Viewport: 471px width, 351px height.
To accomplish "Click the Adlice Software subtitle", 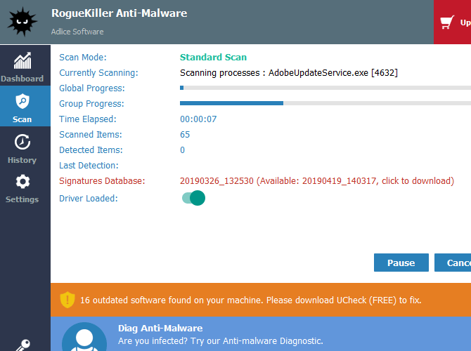I will pyautogui.click(x=77, y=32).
